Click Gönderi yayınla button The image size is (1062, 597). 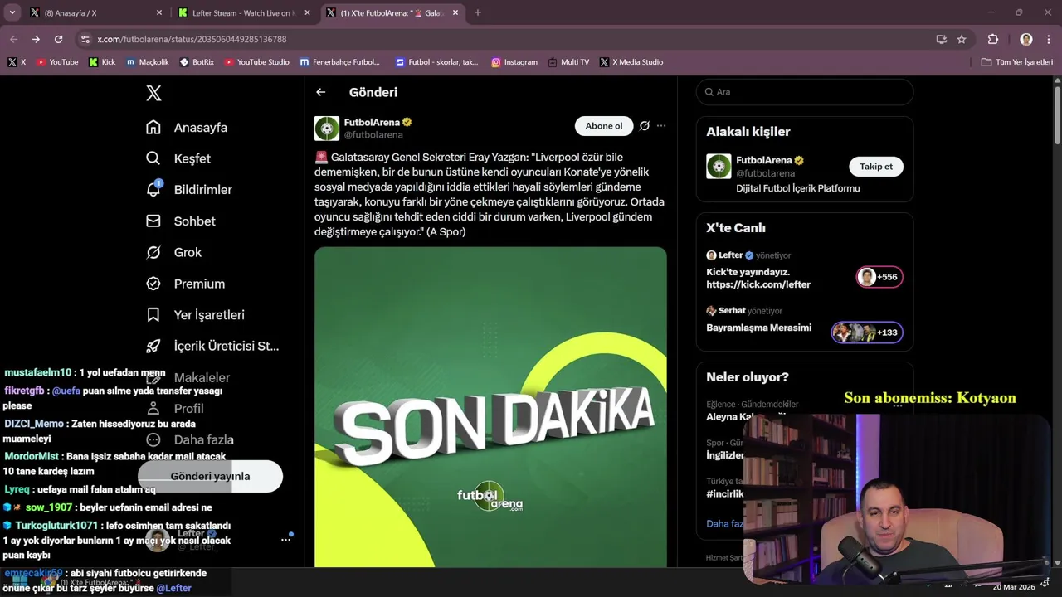pos(210,476)
